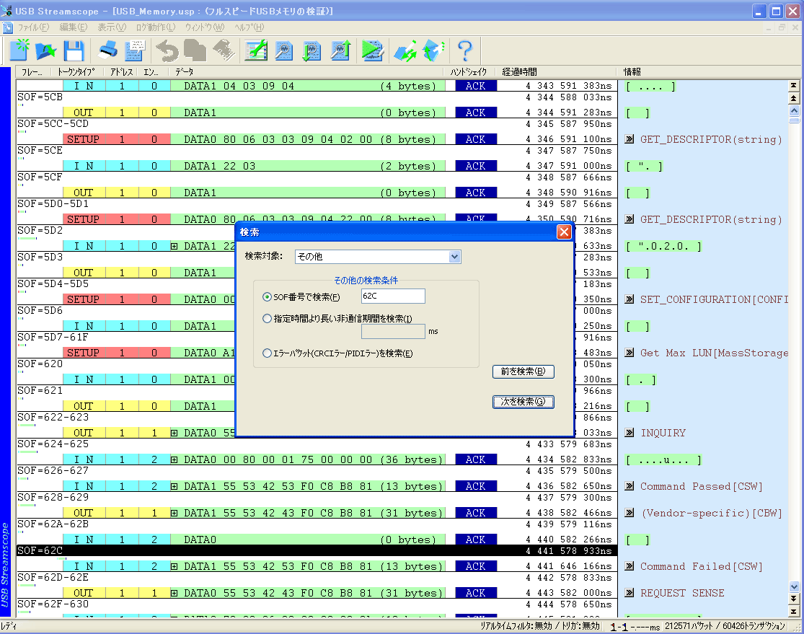Click the arrow icon beside (Vendor-specific)[CBW]
Image resolution: width=804 pixels, height=634 pixels.
[x=629, y=513]
